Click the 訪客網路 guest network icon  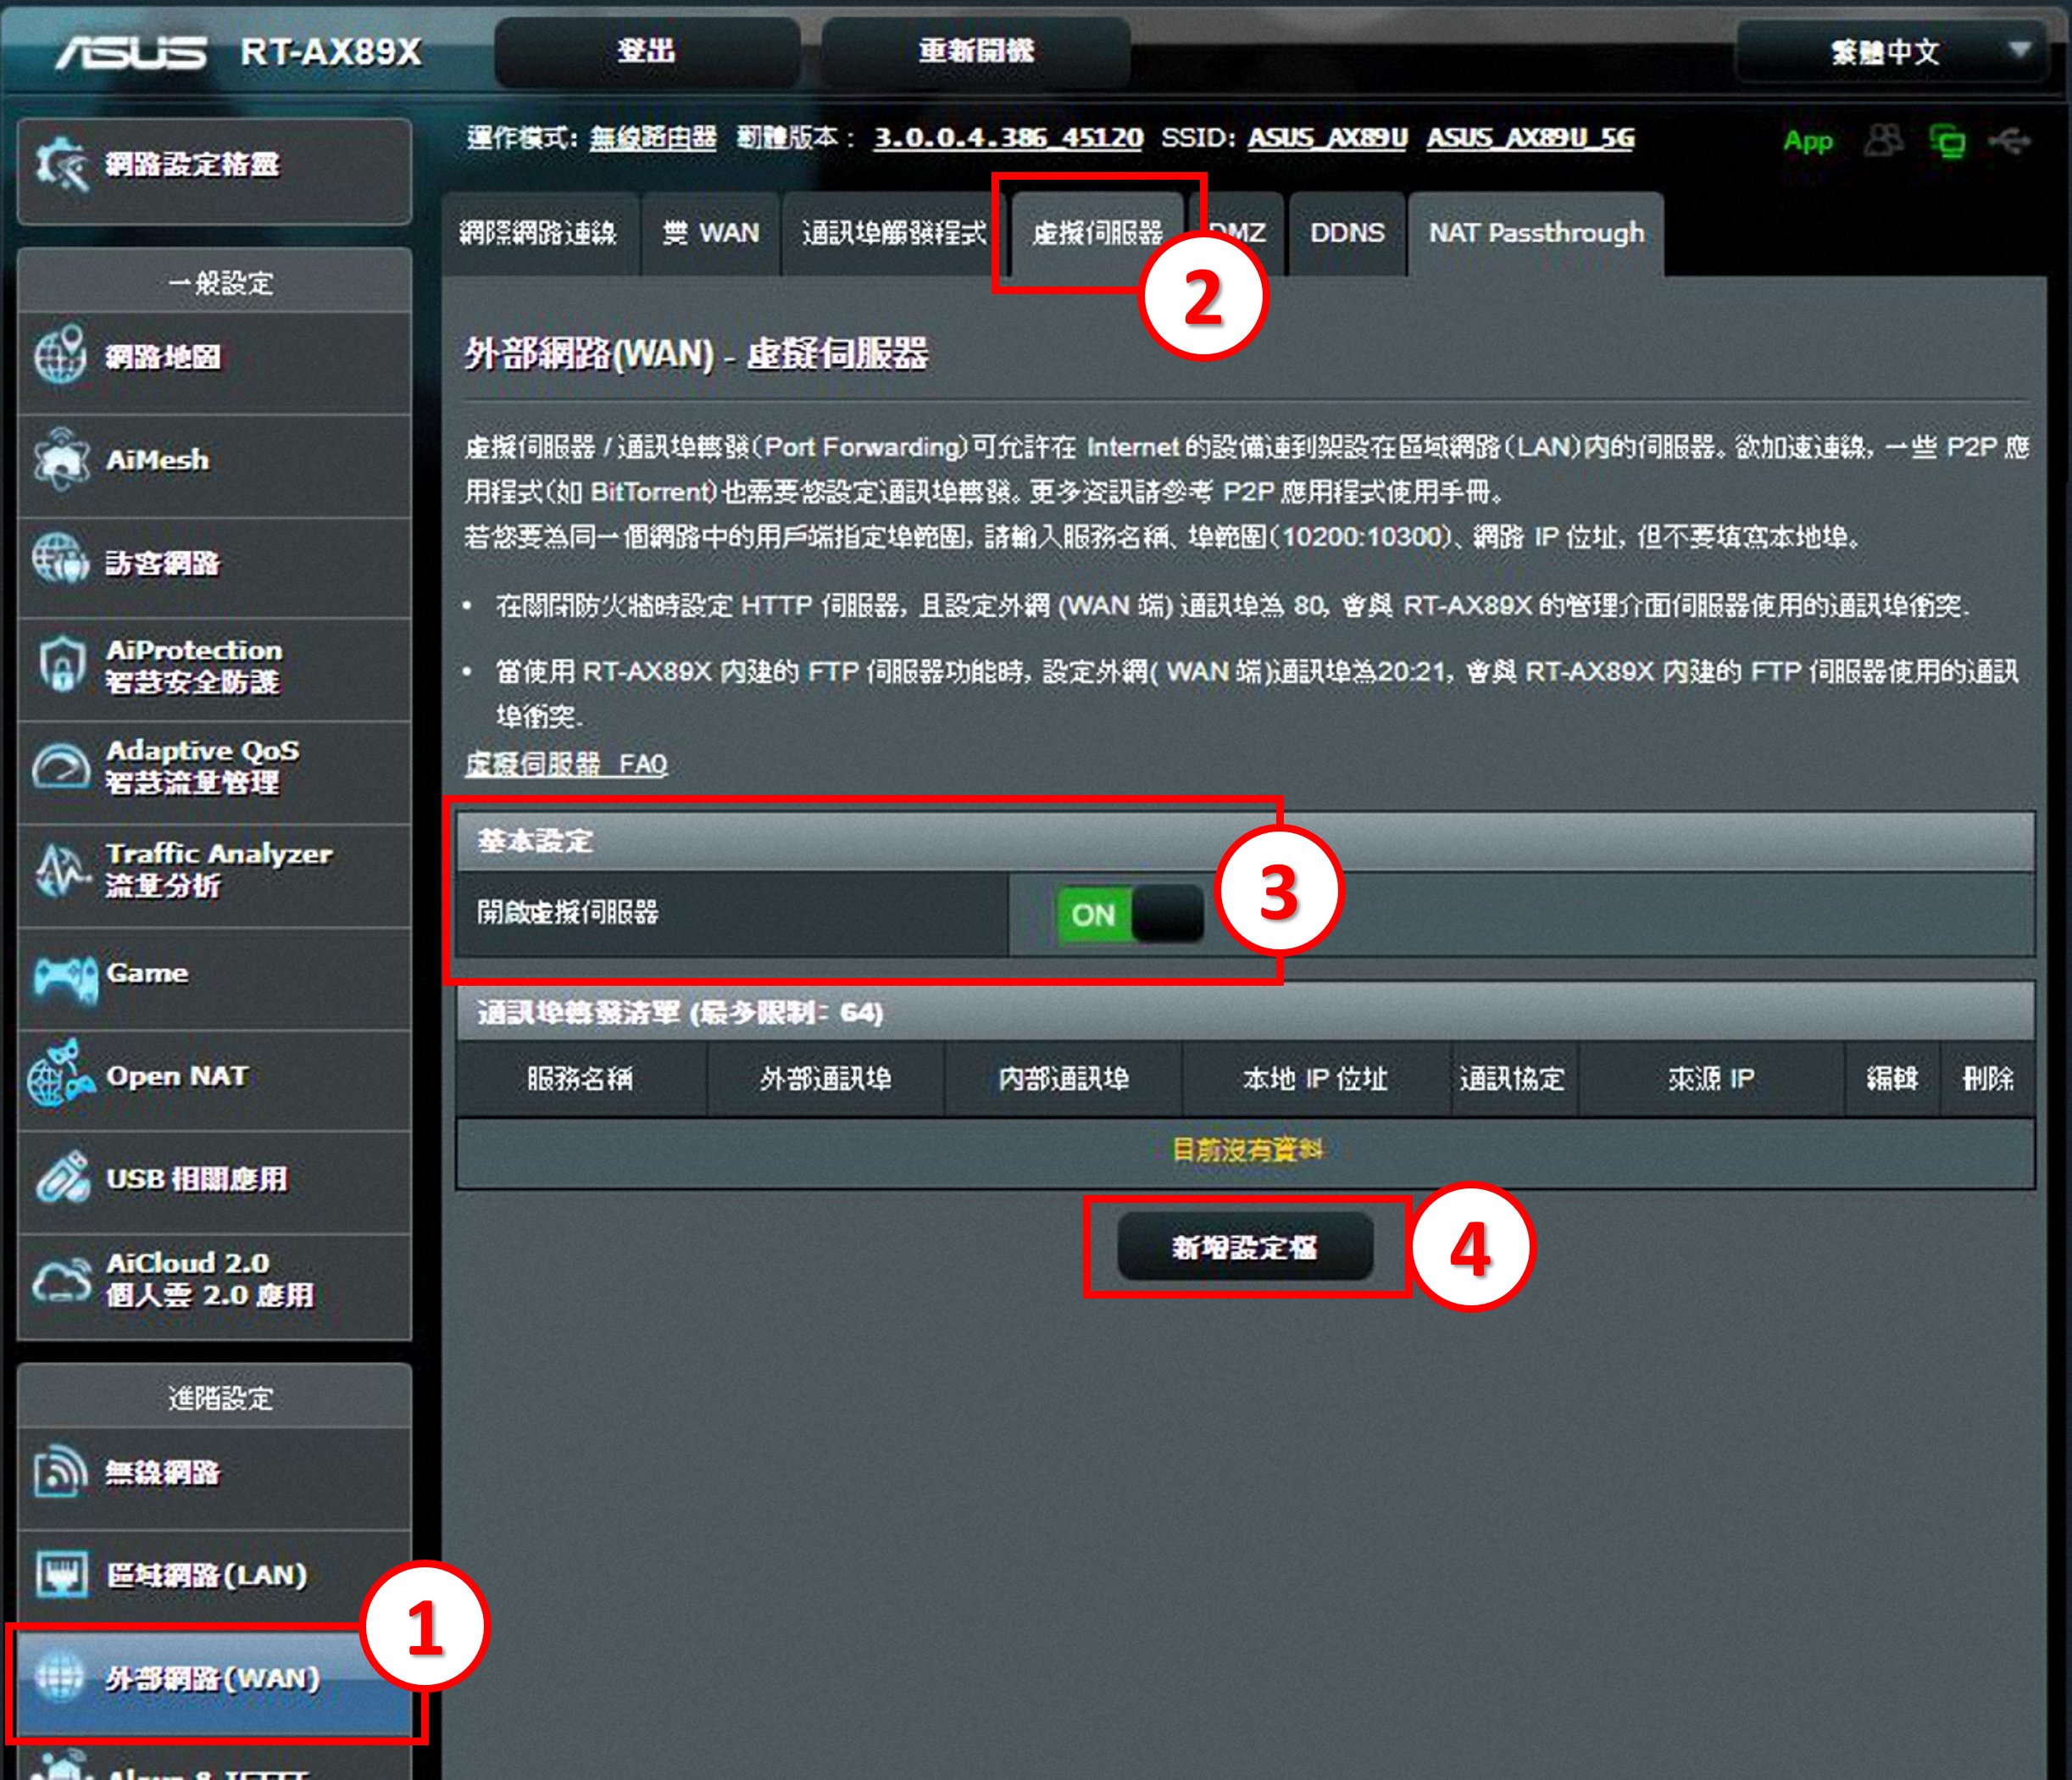tap(60, 558)
